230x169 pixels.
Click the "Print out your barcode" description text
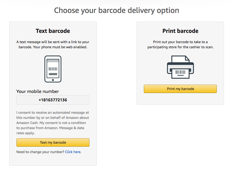[180, 44]
